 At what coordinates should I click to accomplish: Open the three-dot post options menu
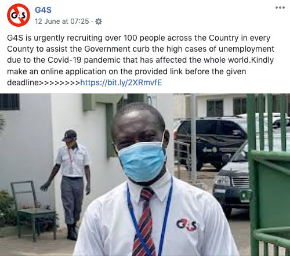click(280, 8)
